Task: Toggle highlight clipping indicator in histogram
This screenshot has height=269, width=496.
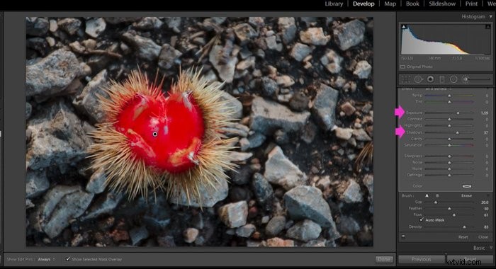Action: coord(487,27)
